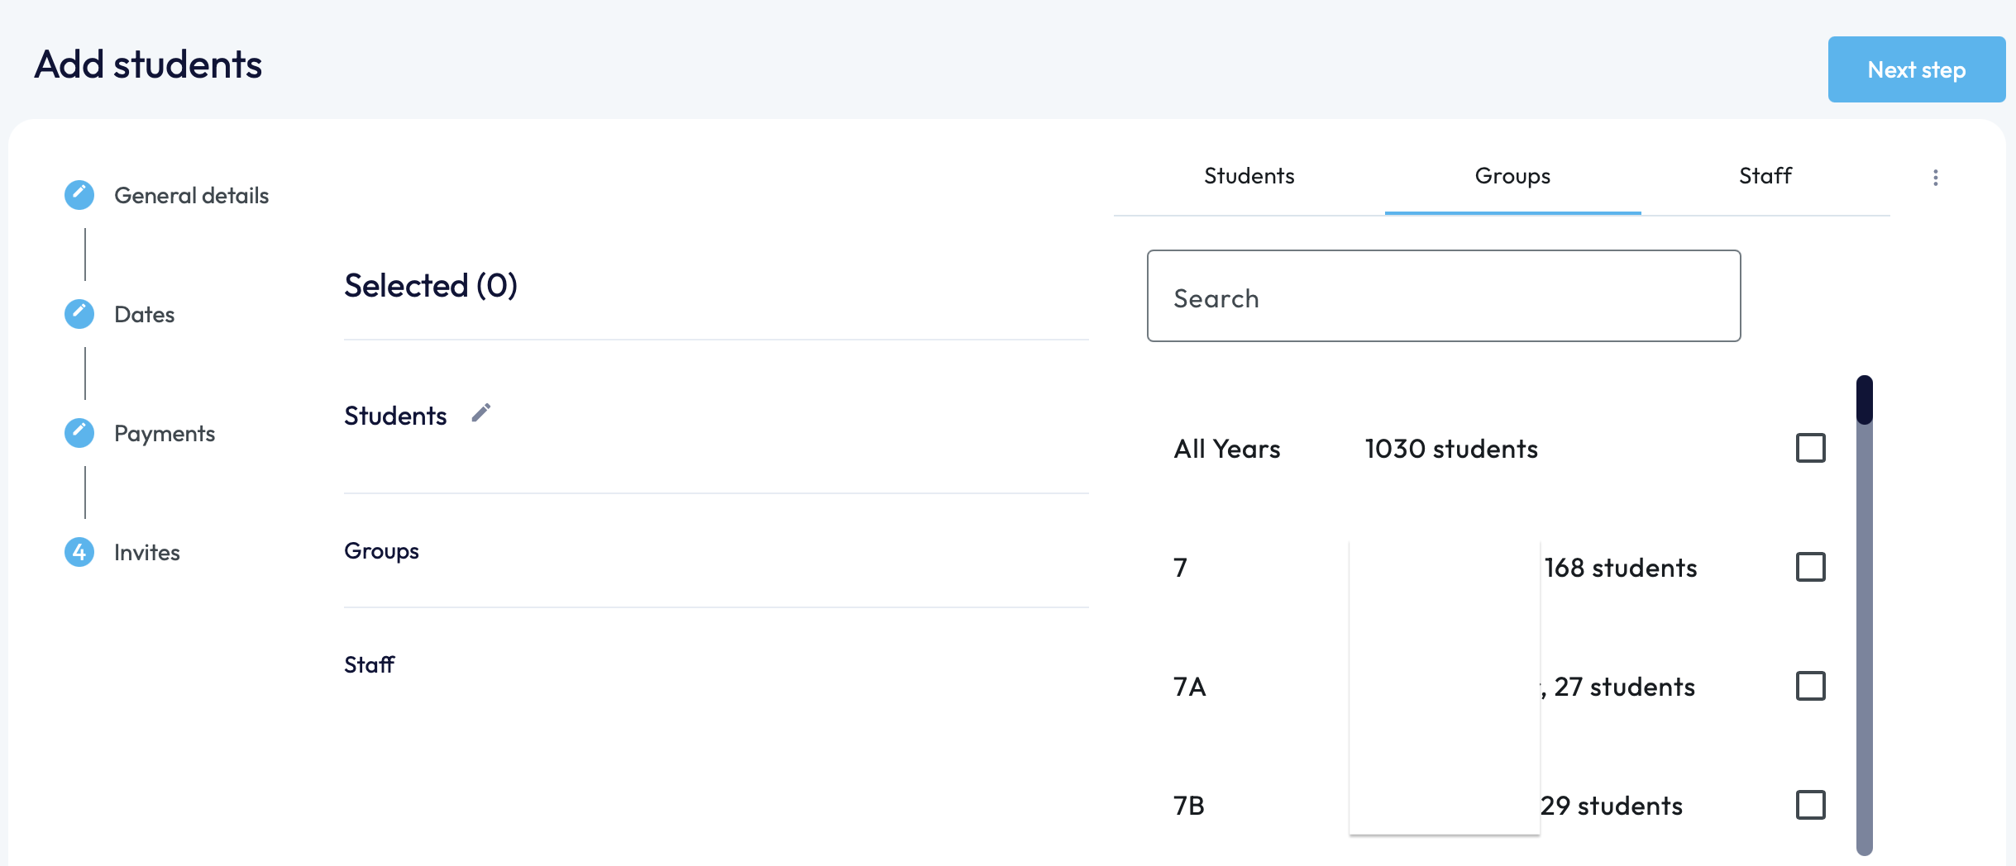The image size is (2016, 866).
Task: Open the Groups tab
Action: click(x=1512, y=176)
